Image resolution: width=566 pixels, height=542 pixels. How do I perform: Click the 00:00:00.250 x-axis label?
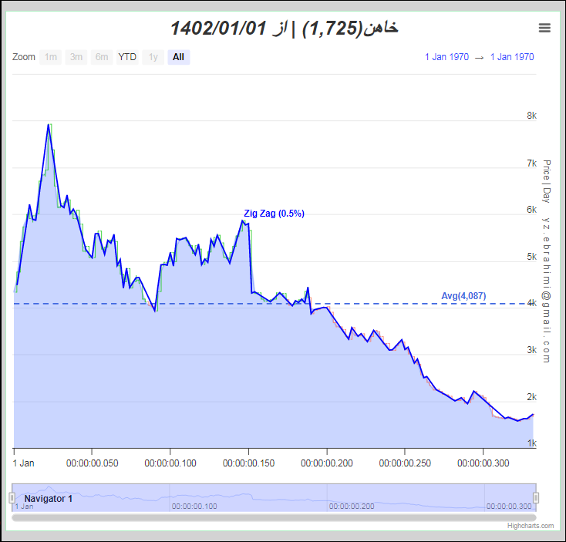tap(405, 463)
